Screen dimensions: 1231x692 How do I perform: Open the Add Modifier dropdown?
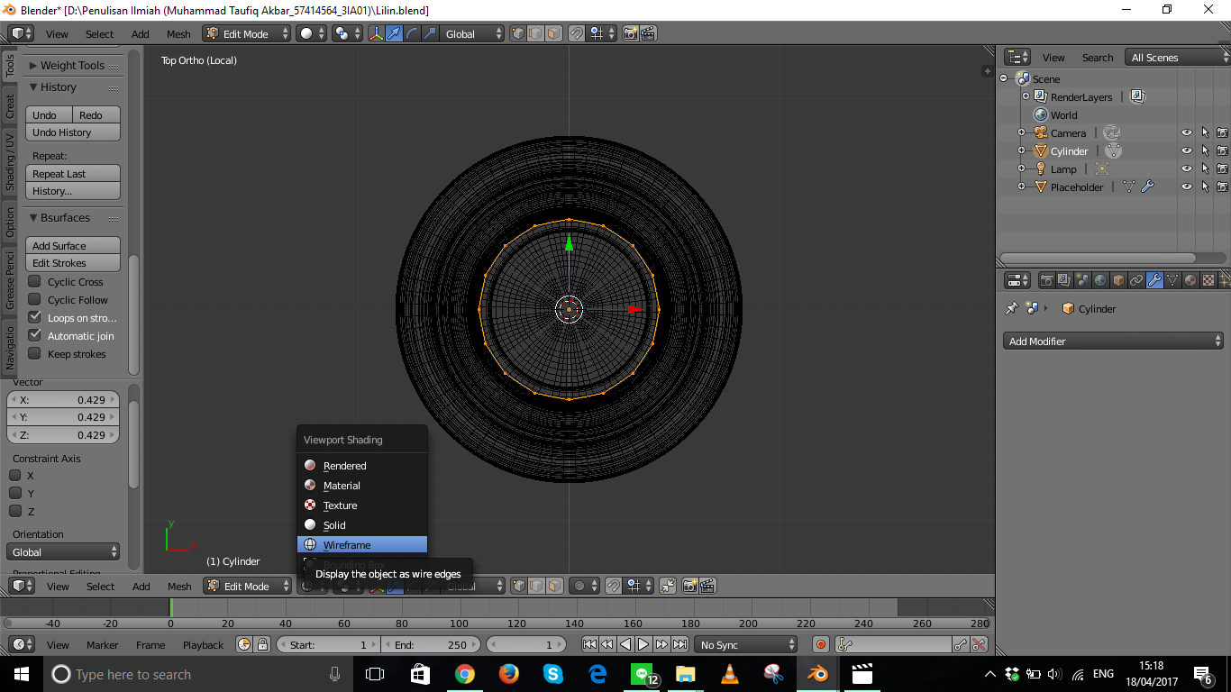pyautogui.click(x=1113, y=341)
